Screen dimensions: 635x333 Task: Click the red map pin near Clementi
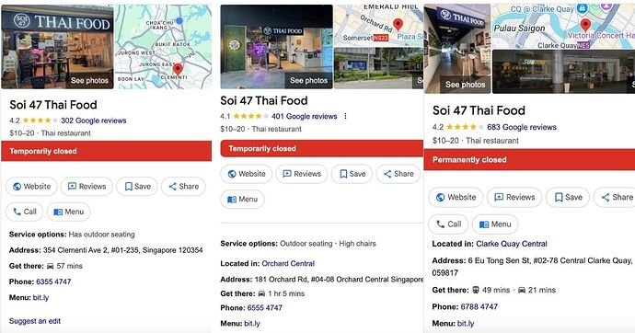178,69
